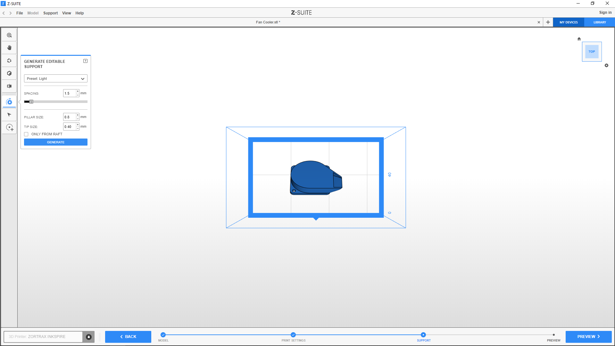Increase the Spacing value with plus stepper

(x=78, y=91)
